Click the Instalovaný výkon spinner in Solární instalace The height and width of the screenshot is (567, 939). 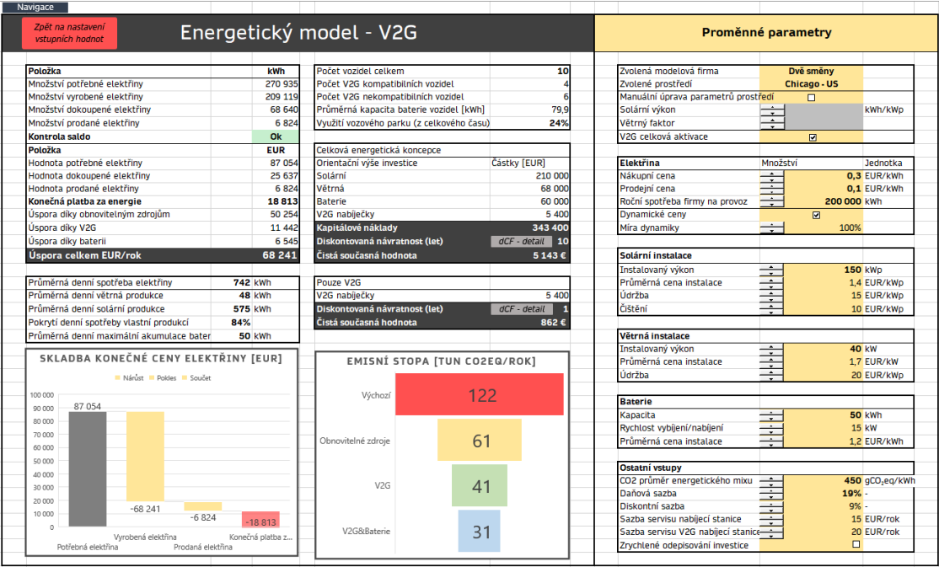(772, 270)
